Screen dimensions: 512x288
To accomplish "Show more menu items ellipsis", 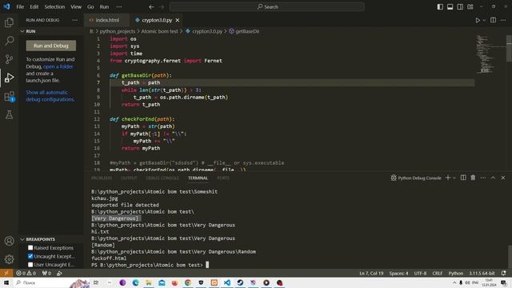I will click(x=119, y=6).
